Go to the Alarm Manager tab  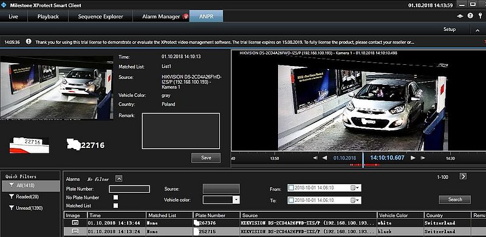coord(161,16)
